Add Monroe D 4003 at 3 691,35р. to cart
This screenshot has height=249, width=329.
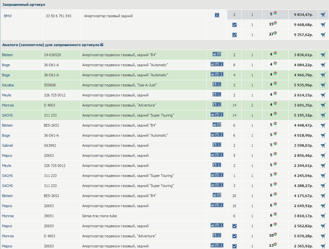point(323,105)
